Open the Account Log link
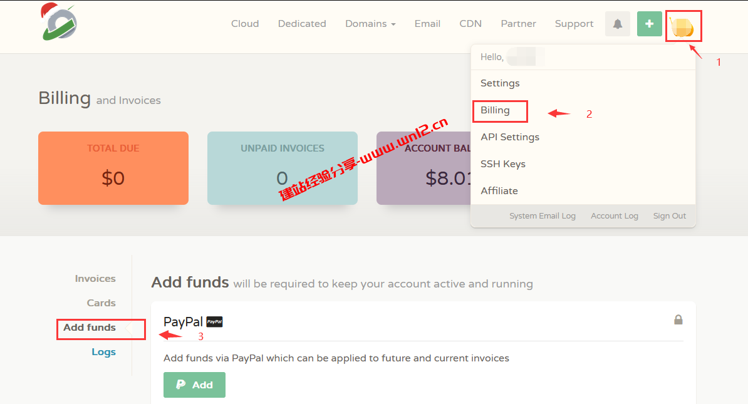 tap(615, 216)
